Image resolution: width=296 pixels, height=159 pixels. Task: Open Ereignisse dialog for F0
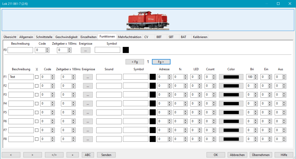(86, 50)
